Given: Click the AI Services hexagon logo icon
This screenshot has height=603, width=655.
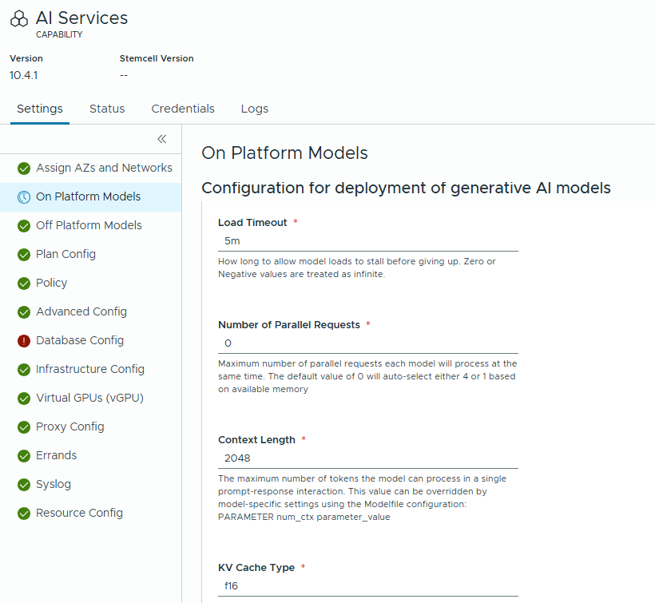Looking at the screenshot, I should (19, 19).
